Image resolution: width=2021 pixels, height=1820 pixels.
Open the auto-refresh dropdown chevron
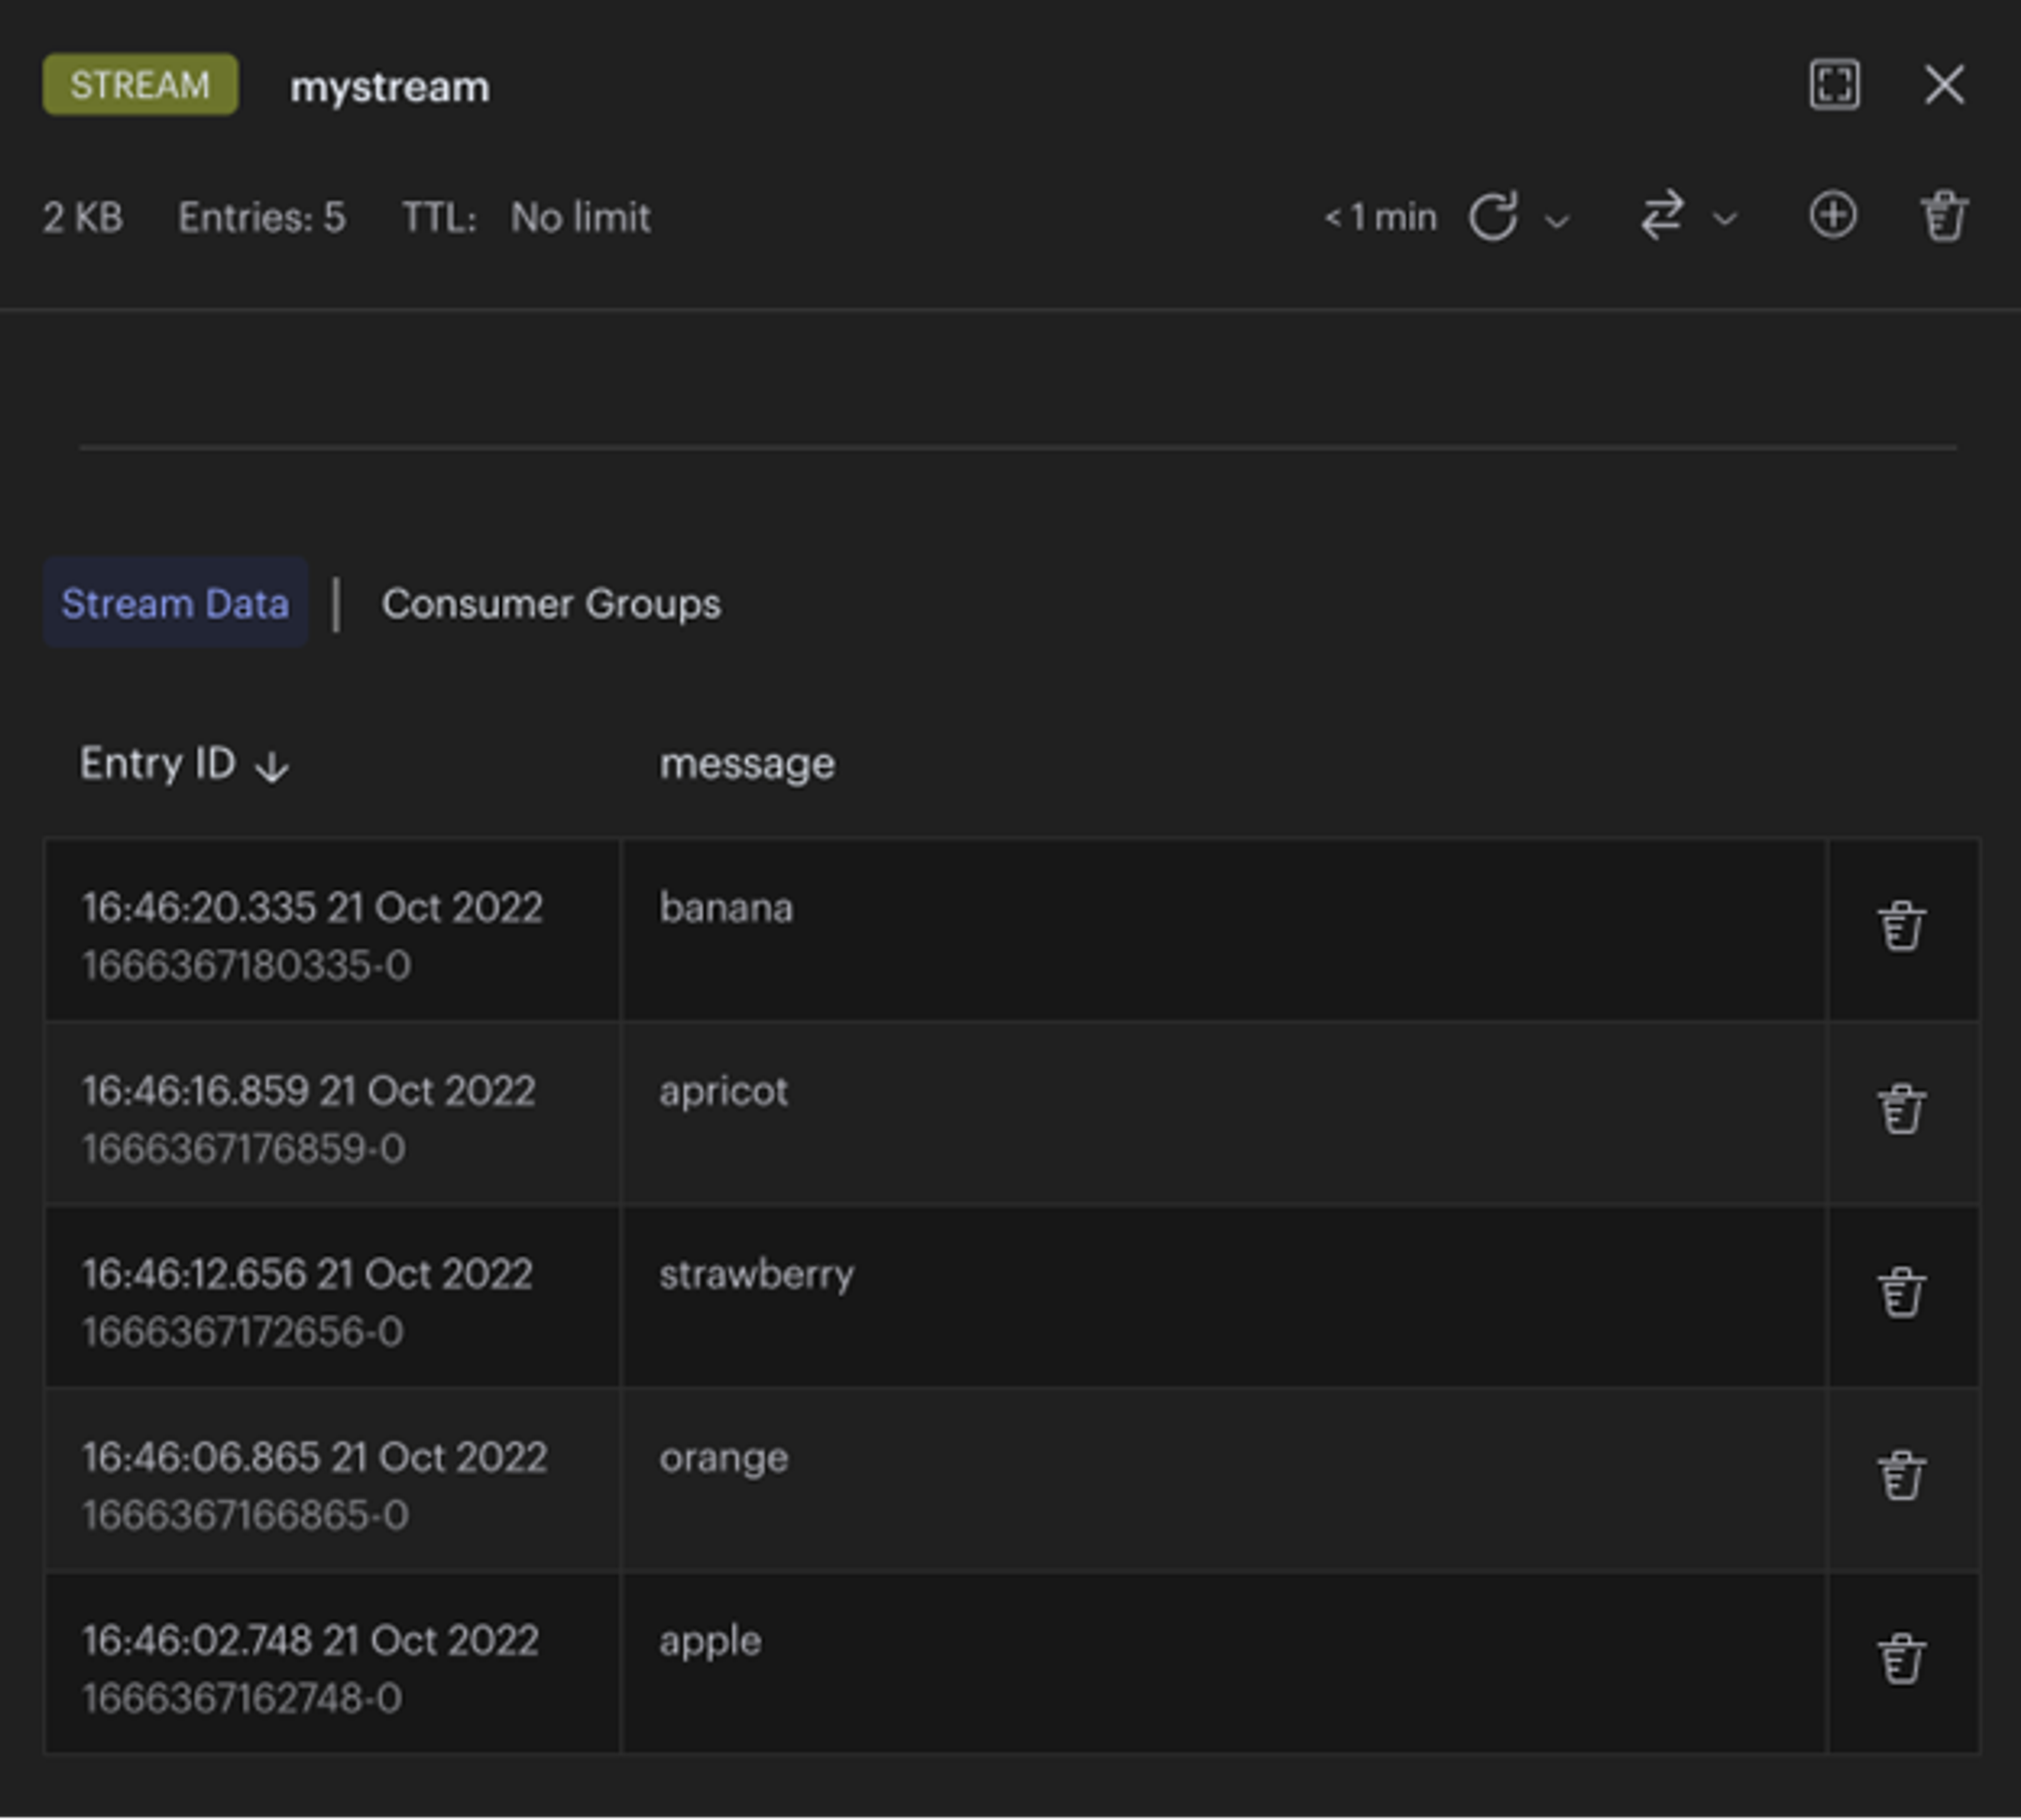(1557, 220)
